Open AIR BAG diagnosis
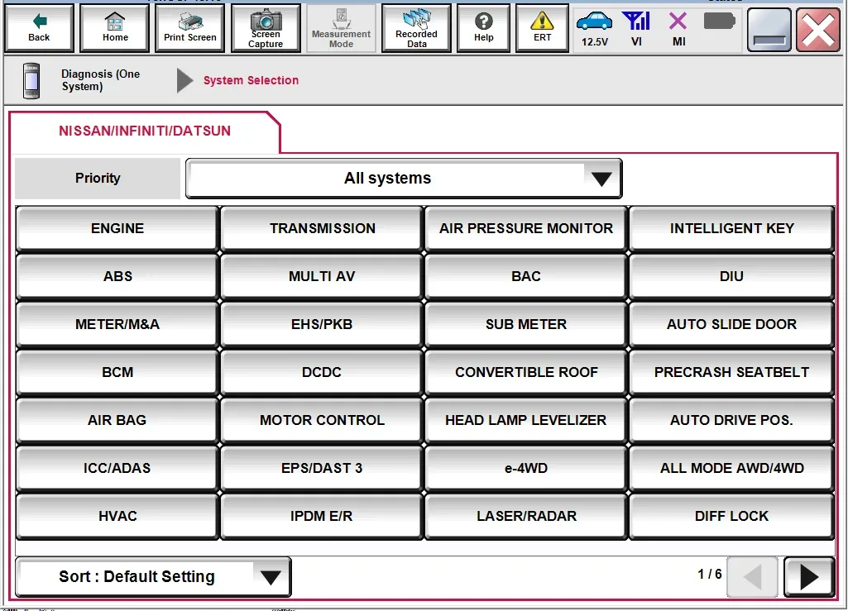 pyautogui.click(x=117, y=420)
